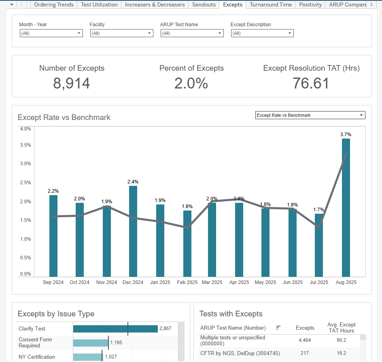Expand the ARUP Test Name filter

tap(192, 33)
